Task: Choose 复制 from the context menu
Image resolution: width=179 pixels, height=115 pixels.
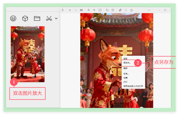Action: coord(125,59)
